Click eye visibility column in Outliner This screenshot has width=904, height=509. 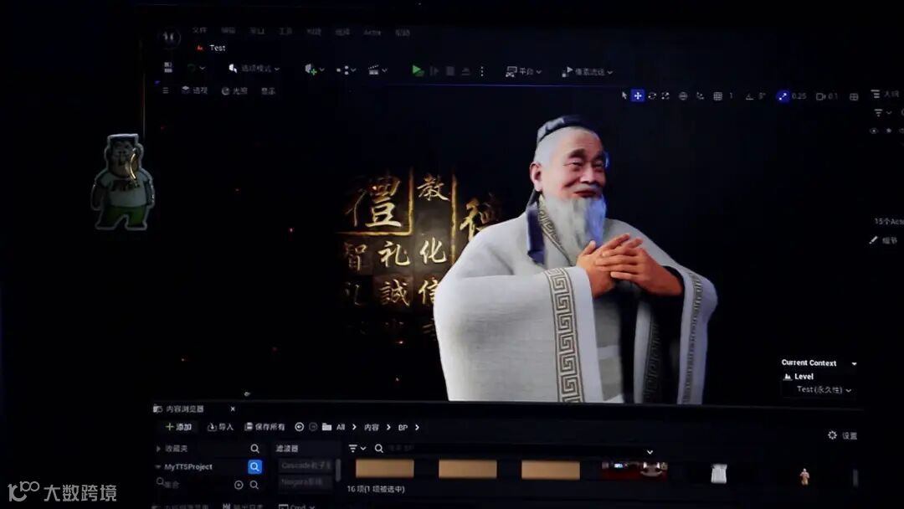pyautogui.click(x=874, y=131)
